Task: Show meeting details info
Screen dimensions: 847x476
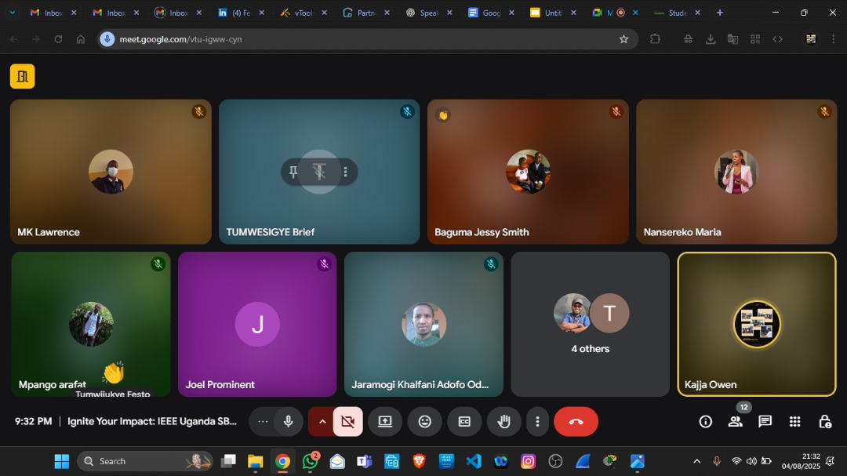Action: 706,422
